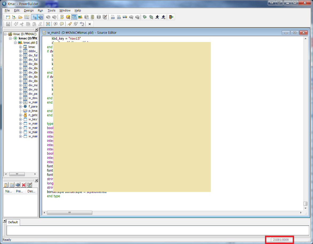Screen dimensions: 313x244
Task: Click the Cut scissors icon
Action: pyautogui.click(x=22, y=24)
